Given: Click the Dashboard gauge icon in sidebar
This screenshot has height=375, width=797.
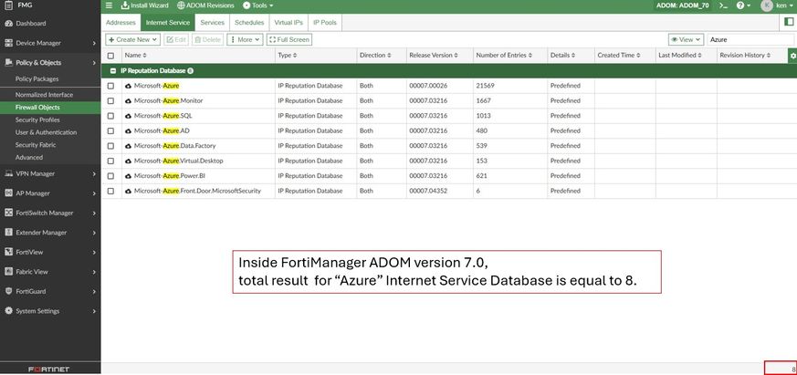Looking at the screenshot, I should click(7, 23).
